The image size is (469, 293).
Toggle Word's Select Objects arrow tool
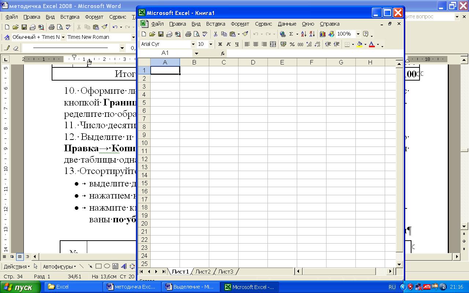tap(36, 266)
